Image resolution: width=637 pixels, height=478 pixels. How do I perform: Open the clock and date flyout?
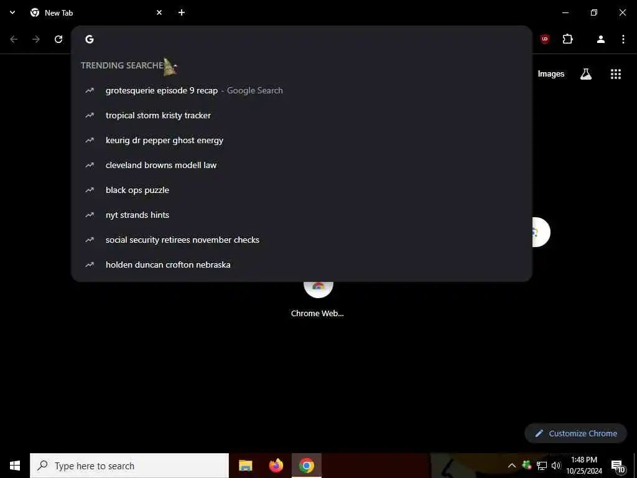(x=584, y=466)
